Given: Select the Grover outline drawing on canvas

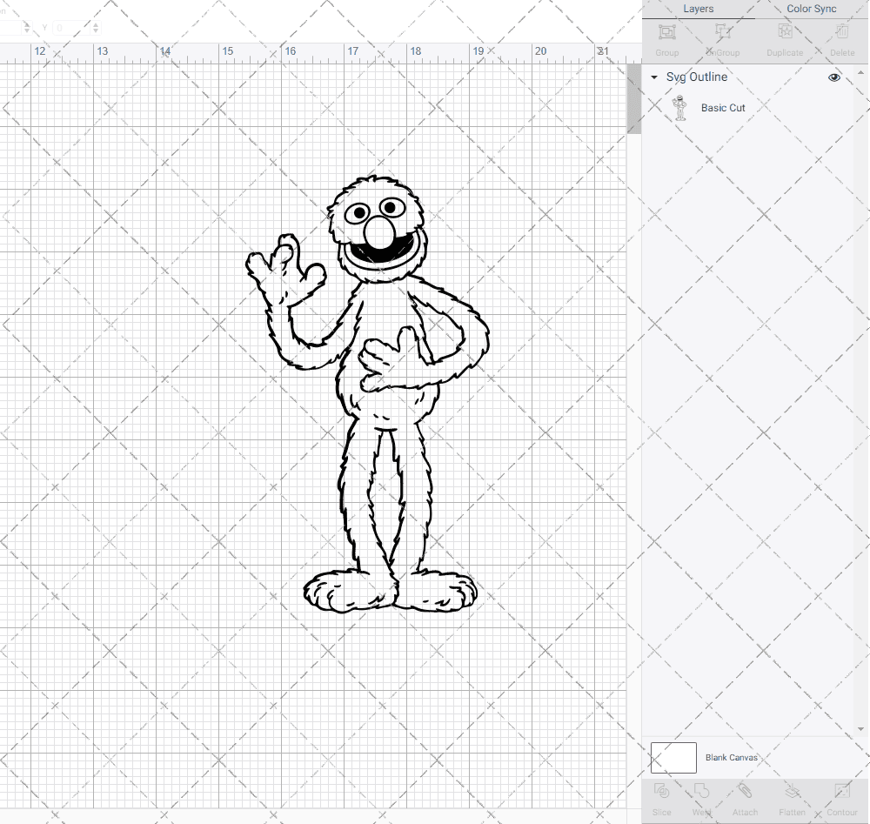Looking at the screenshot, I should (367, 395).
